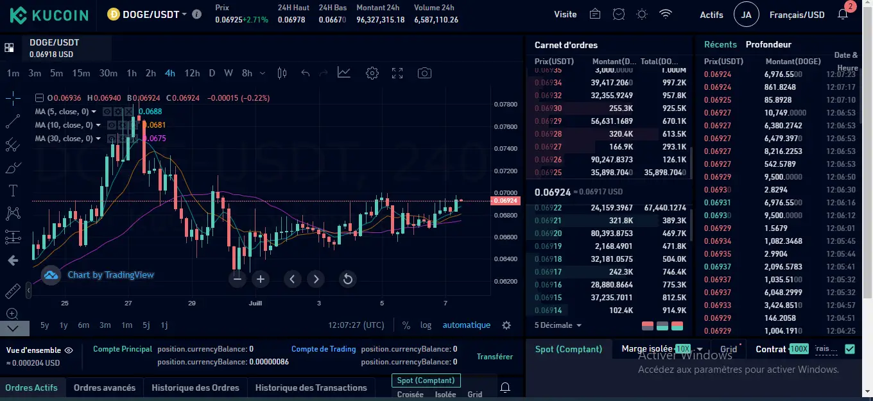Undo the last chart action
Screen dimensions: 873x401
click(x=305, y=73)
